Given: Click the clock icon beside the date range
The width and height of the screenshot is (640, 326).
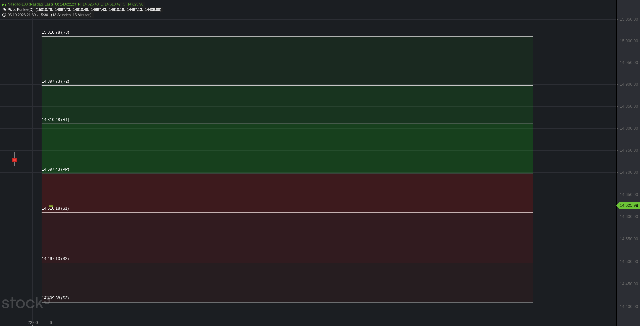Looking at the screenshot, I should (4, 15).
